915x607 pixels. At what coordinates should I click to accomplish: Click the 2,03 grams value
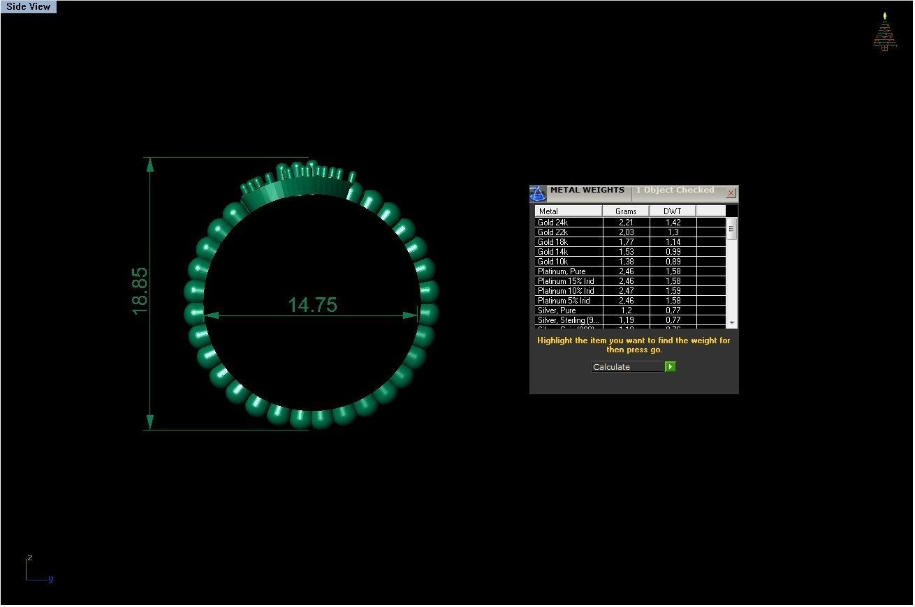point(626,232)
